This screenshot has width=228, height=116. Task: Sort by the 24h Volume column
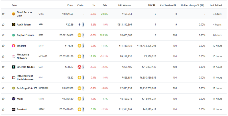125,5
